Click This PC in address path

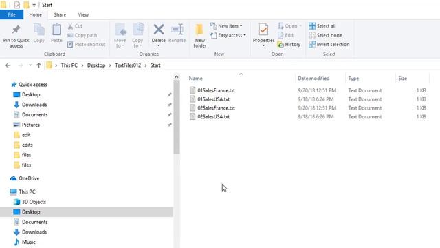(69, 65)
